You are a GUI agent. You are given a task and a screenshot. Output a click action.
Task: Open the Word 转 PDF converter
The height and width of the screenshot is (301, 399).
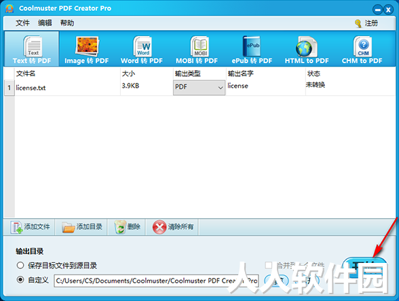pyautogui.click(x=142, y=49)
